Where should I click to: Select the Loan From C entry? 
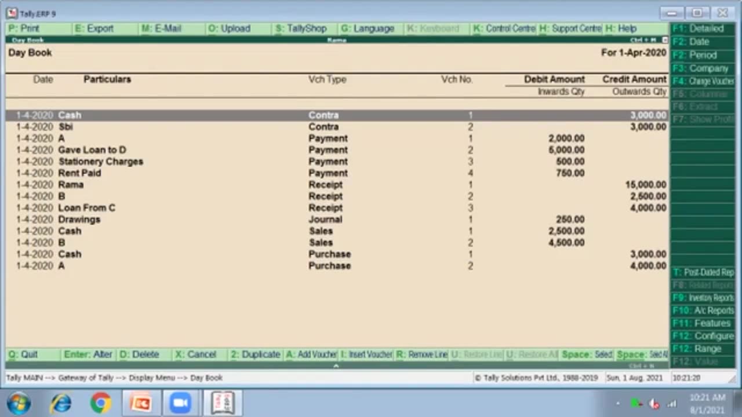tap(337, 208)
